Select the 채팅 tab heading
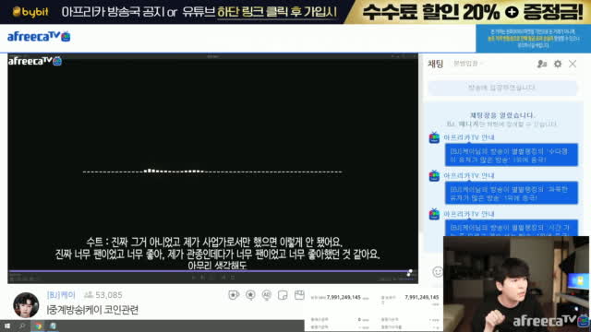The image size is (591, 332). pos(435,64)
